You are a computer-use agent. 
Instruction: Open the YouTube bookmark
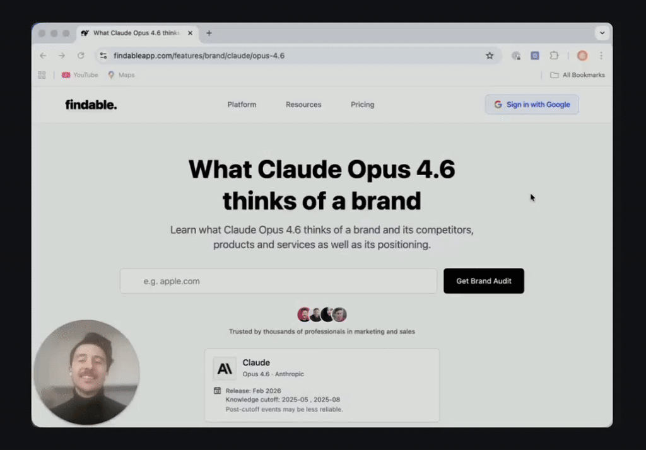pyautogui.click(x=80, y=75)
